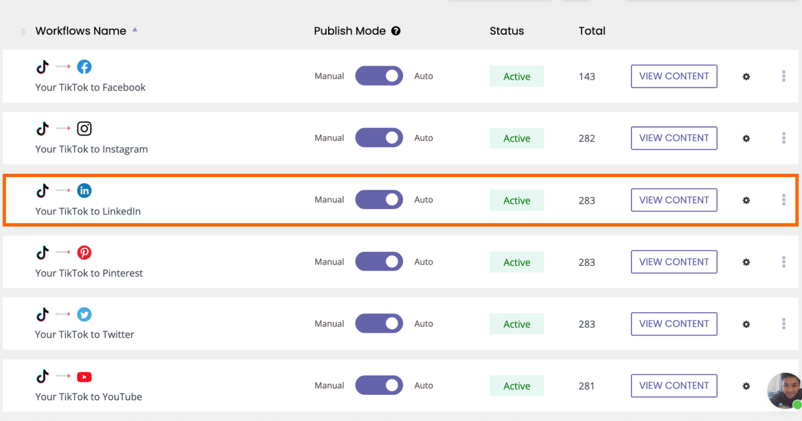Click the TikTok icon in the Twitter workflow row
This screenshot has width=802, height=421.
coord(43,314)
